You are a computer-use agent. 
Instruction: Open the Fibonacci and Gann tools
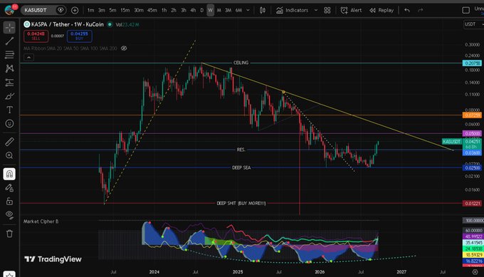coord(9,55)
